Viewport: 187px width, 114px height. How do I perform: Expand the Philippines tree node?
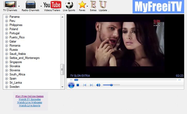click(x=6, y=25)
